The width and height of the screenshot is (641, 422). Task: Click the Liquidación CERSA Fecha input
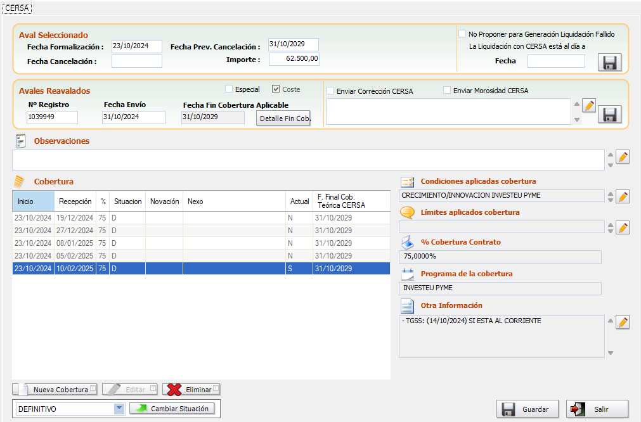pos(556,61)
